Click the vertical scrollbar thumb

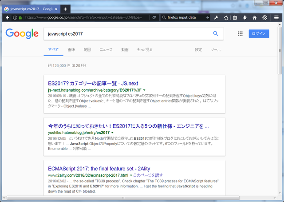(280, 50)
